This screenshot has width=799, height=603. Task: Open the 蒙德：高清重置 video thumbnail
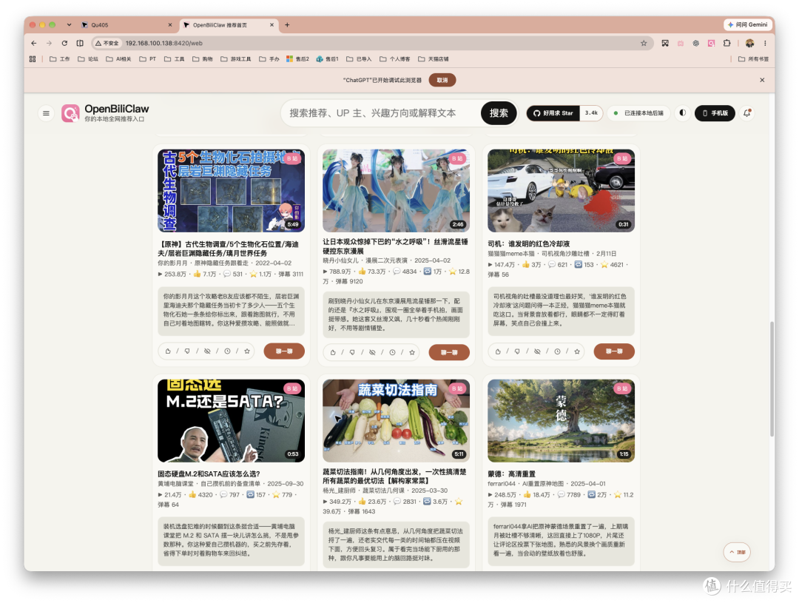coord(561,420)
